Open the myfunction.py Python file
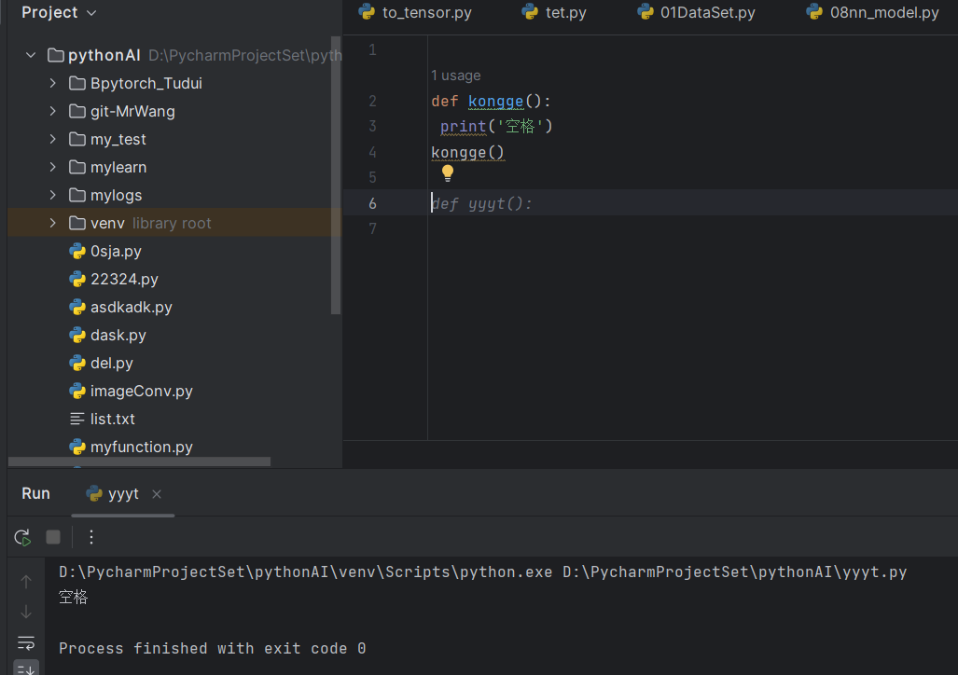The image size is (958, 675). (x=141, y=447)
